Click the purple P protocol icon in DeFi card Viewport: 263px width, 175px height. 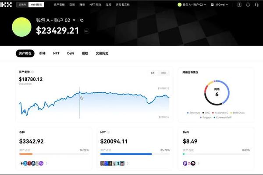click(185, 163)
